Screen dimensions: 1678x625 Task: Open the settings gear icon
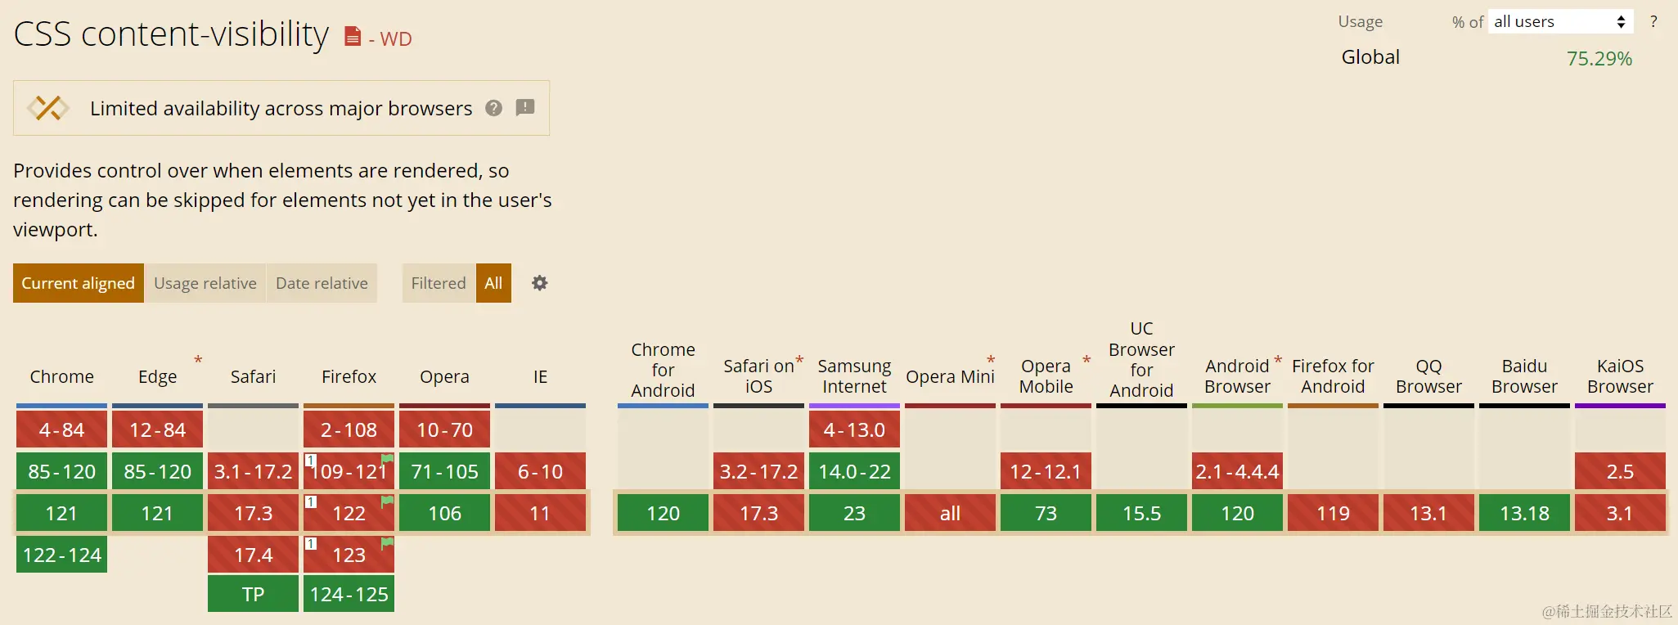(540, 283)
